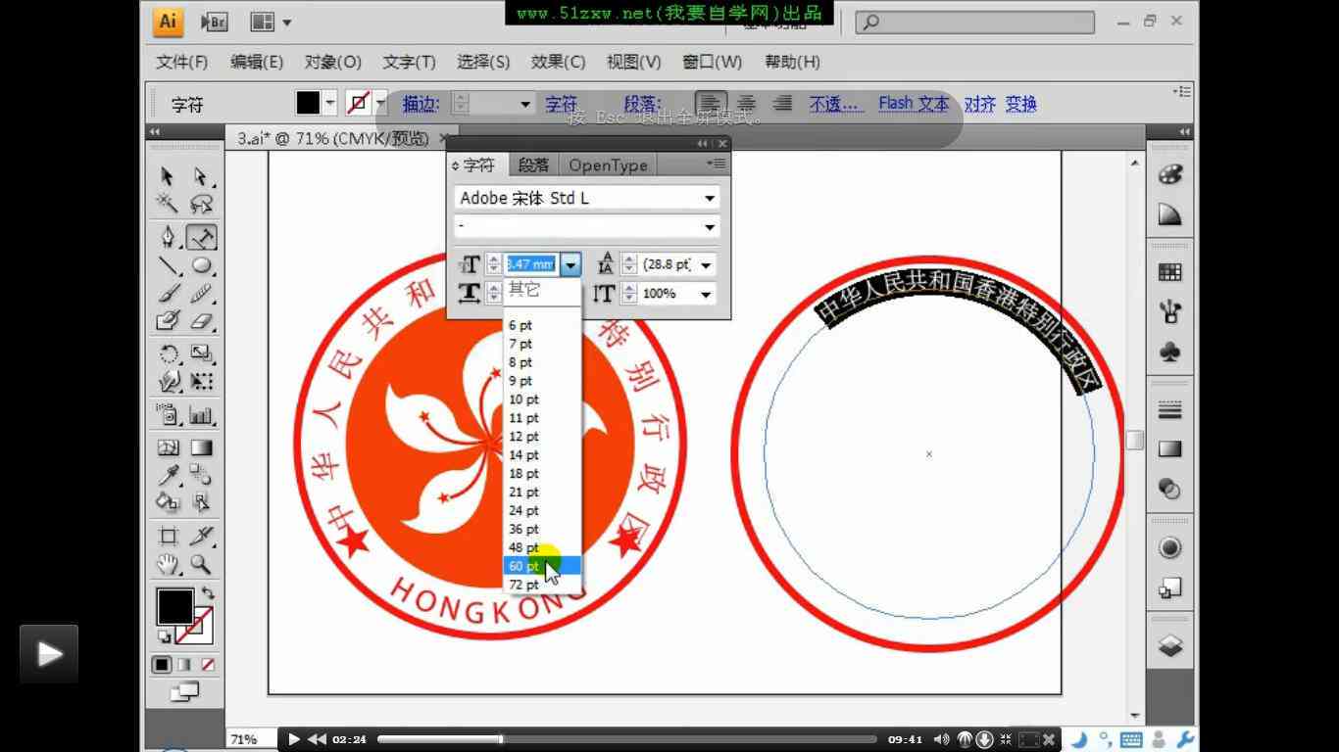Align paragraph text center
1339x752 pixels.
[x=747, y=103]
